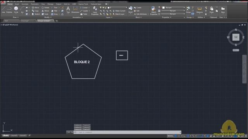
Task: Switch to the View ribbon tab
Action: tap(43, 4)
